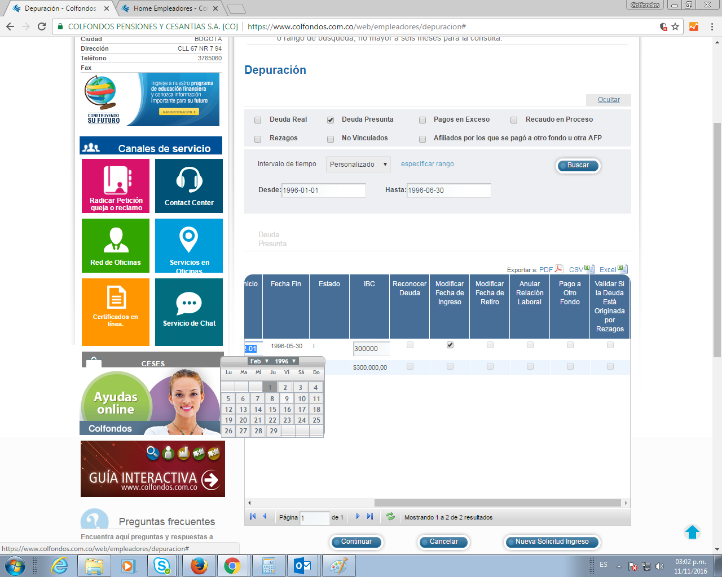Open the calendar year dropdown showing 1996
This screenshot has width=722, height=577.
tap(285, 361)
